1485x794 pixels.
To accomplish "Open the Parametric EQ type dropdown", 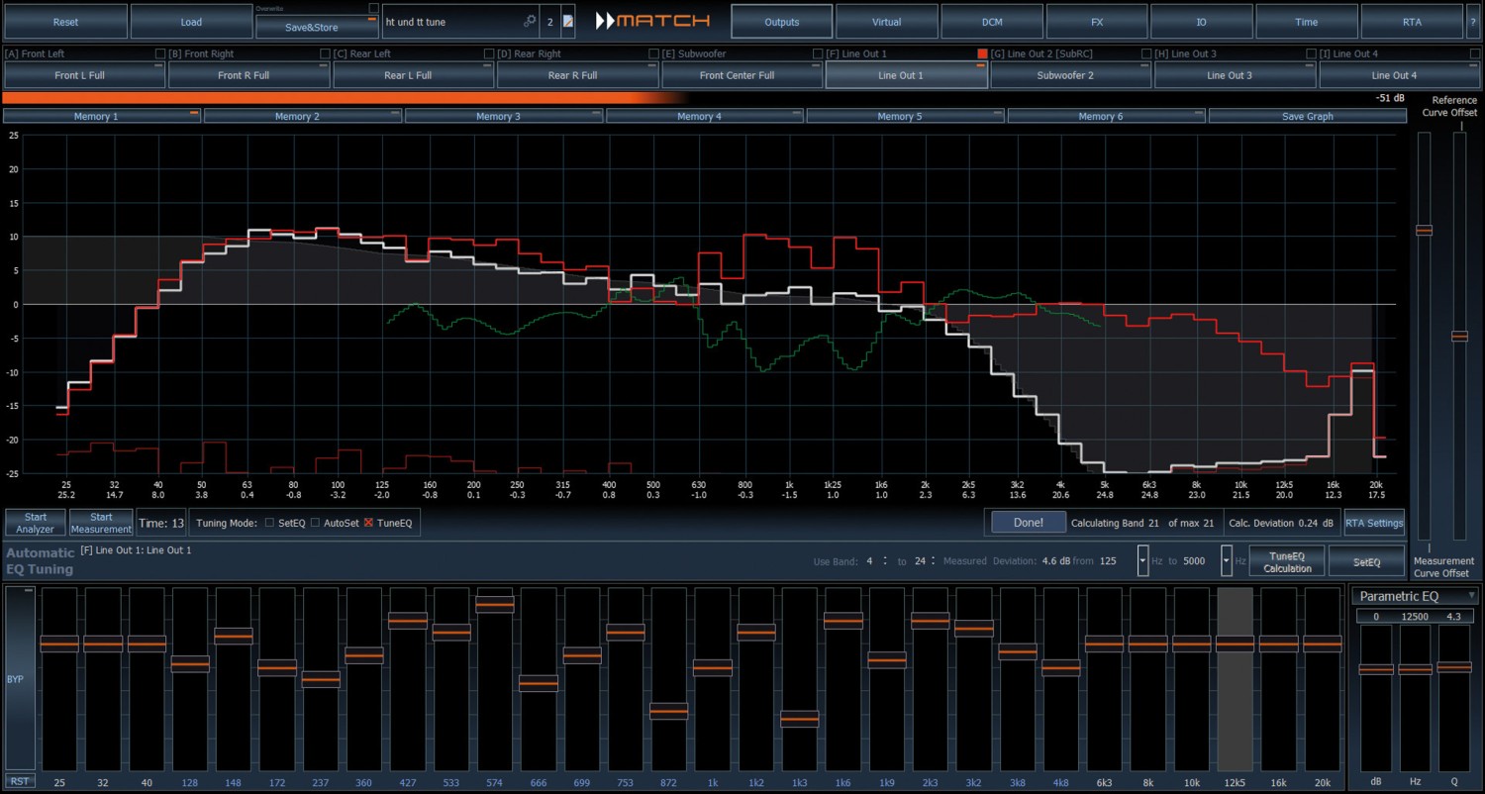I will coord(1416,596).
